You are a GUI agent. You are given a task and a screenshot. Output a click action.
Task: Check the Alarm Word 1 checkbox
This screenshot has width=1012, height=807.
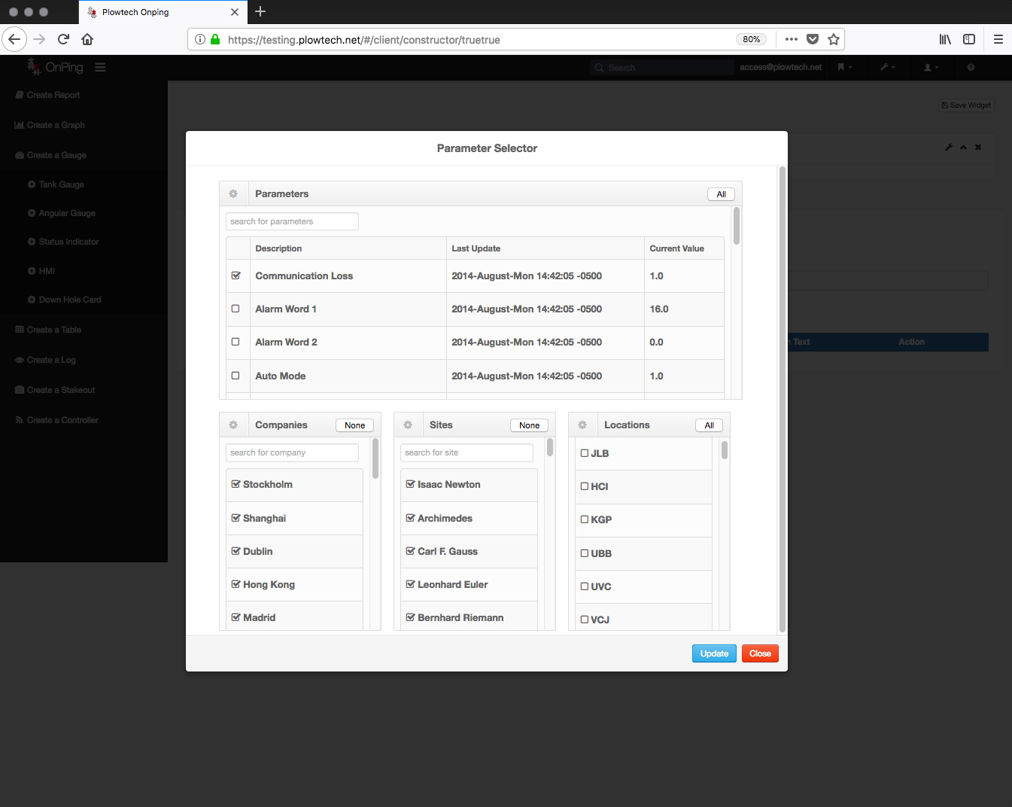click(x=236, y=309)
